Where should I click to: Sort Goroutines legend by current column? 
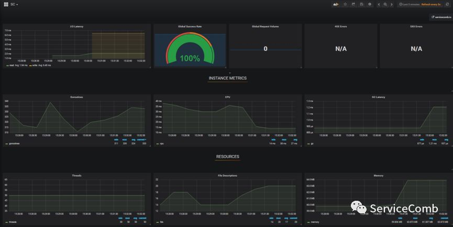click(141, 139)
